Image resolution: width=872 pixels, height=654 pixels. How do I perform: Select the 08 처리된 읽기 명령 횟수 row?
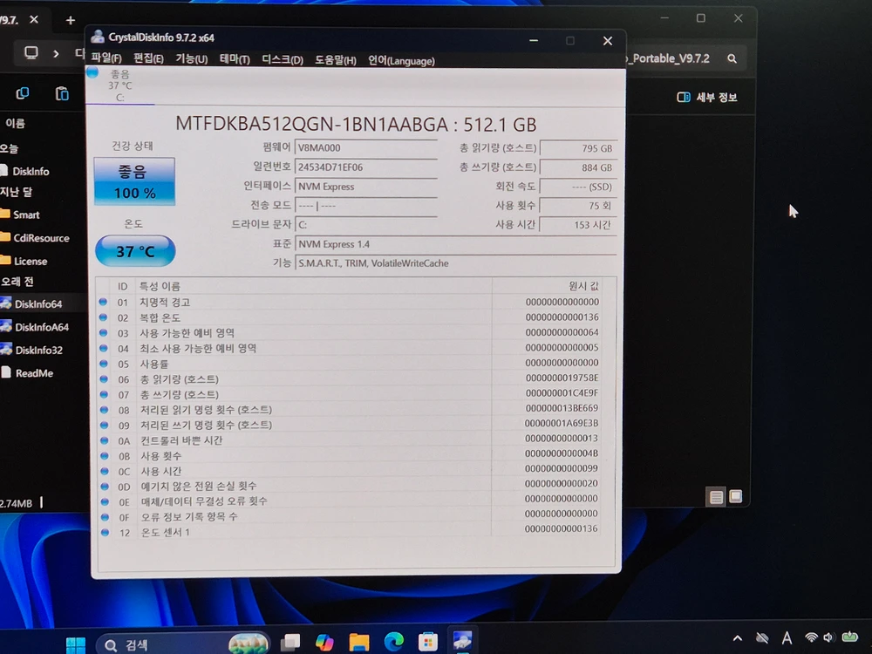[350, 409]
